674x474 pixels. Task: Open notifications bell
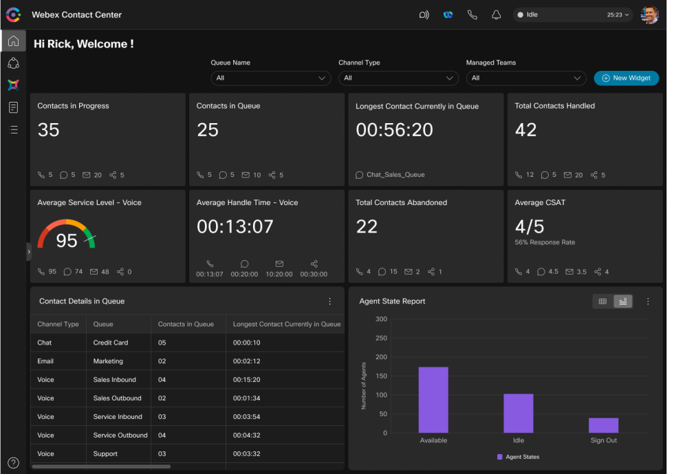496,14
